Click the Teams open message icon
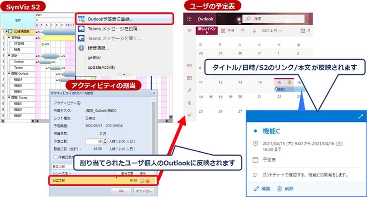The width and height of the screenshot is (367, 197). pyautogui.click(x=81, y=38)
